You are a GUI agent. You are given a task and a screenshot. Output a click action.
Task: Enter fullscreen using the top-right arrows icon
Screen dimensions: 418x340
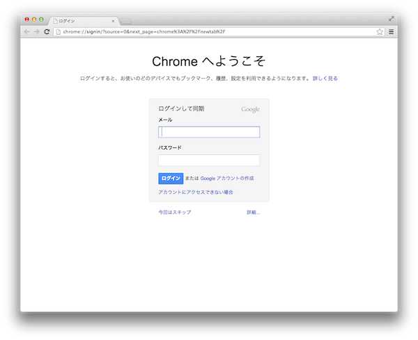pyautogui.click(x=392, y=19)
